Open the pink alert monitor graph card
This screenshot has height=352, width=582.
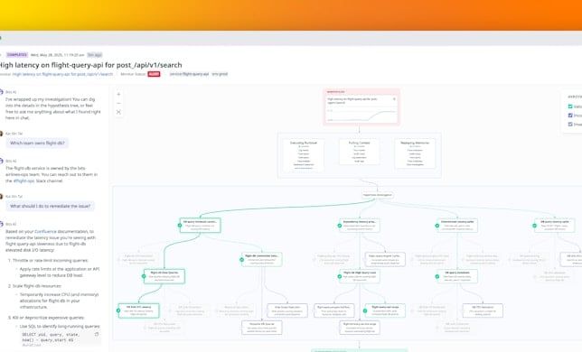361,107
